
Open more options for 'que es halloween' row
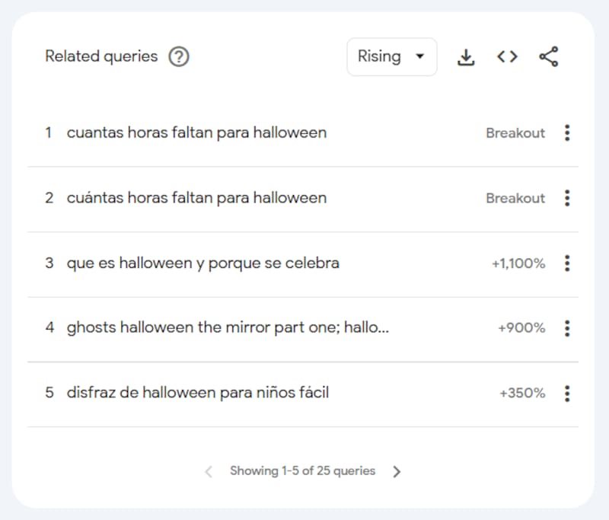[567, 263]
